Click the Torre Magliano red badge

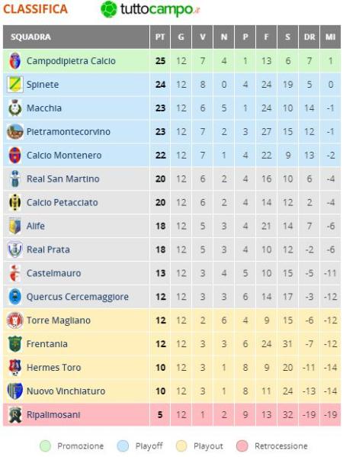point(14,320)
